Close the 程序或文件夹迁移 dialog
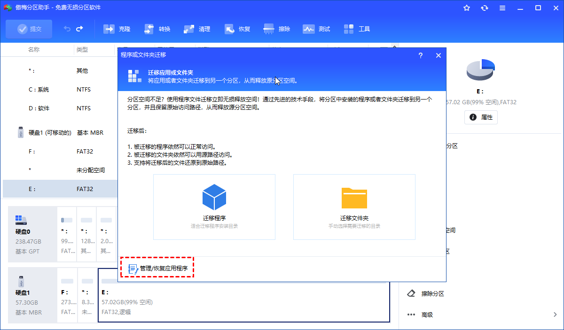The image size is (564, 330). [x=439, y=55]
